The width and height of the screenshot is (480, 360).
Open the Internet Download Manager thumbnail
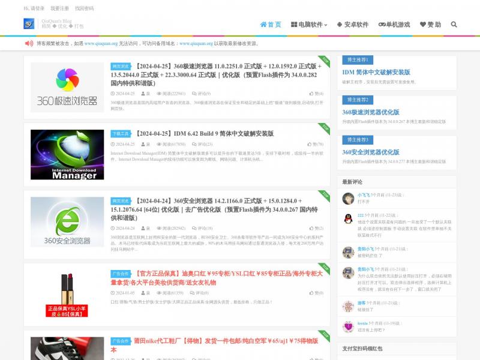[67, 154]
